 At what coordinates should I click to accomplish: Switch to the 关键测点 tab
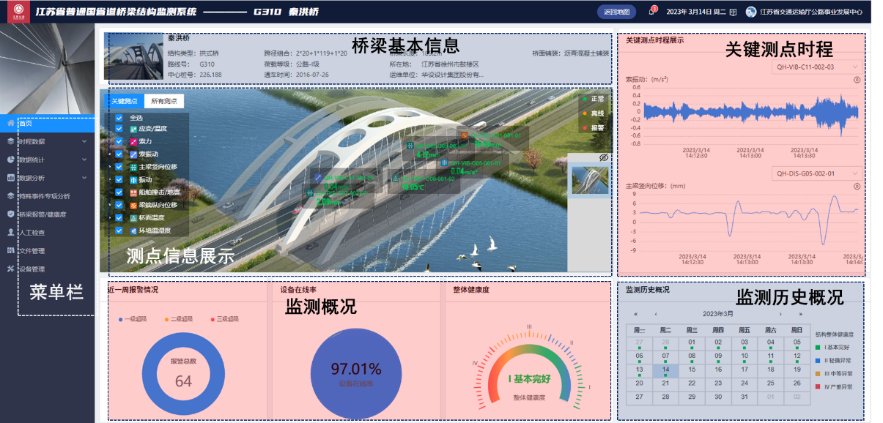(x=124, y=101)
